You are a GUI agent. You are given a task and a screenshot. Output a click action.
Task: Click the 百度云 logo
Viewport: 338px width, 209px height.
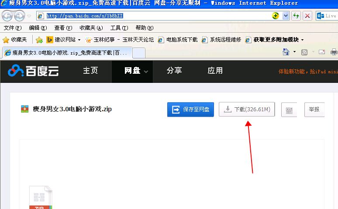point(33,71)
